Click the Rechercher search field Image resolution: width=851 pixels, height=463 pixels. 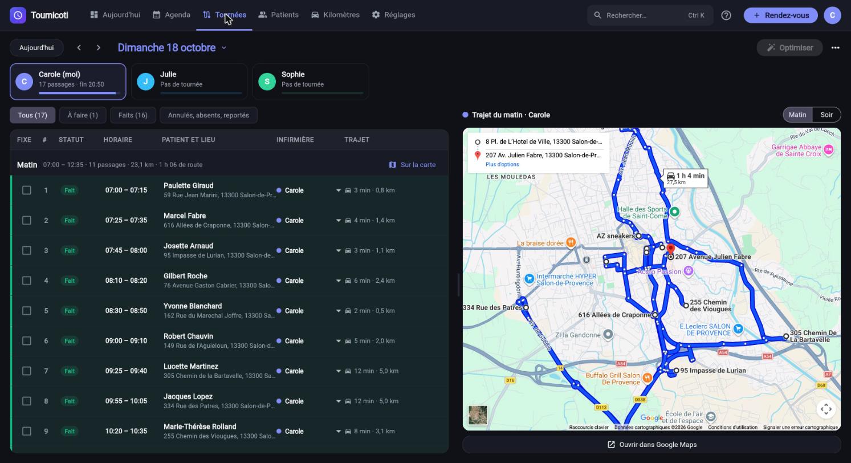pyautogui.click(x=650, y=15)
